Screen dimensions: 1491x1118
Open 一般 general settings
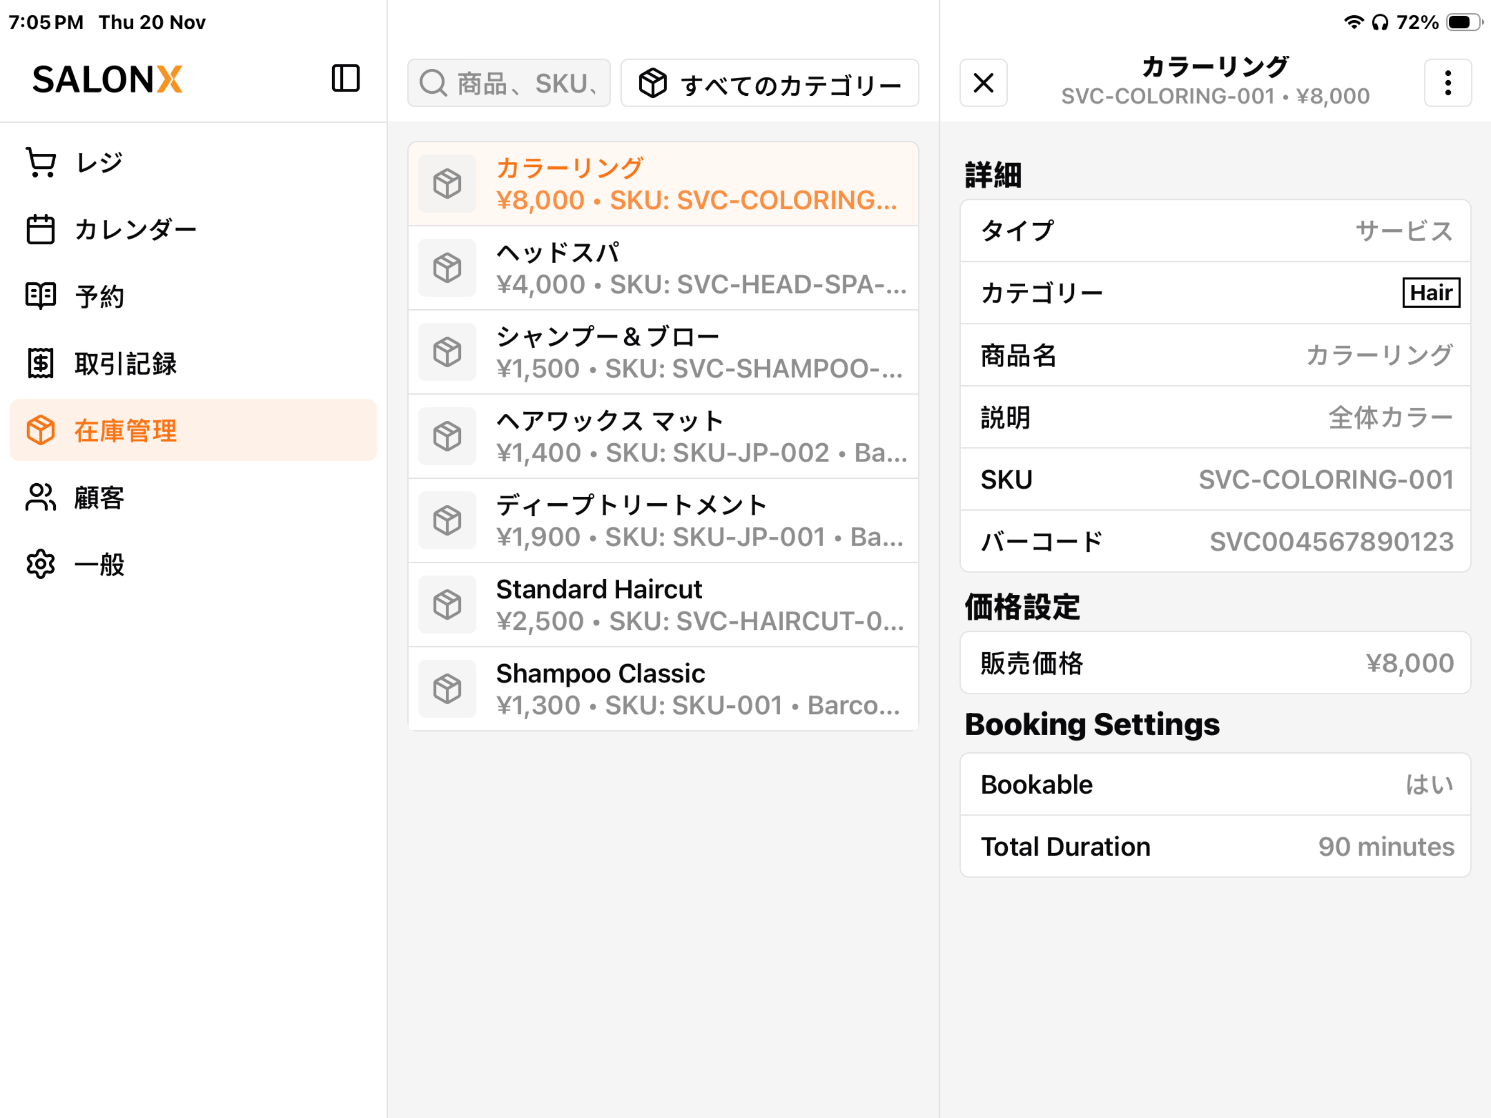coord(193,564)
